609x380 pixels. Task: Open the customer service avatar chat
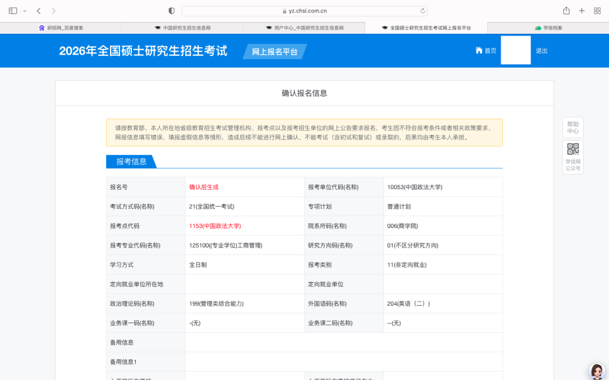tap(597, 370)
